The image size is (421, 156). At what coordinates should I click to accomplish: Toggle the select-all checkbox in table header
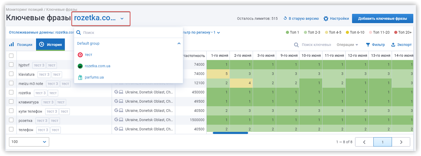coord(11,56)
